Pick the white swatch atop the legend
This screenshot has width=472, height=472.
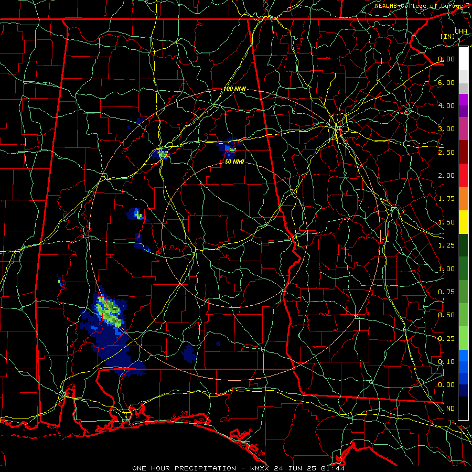pos(463,59)
